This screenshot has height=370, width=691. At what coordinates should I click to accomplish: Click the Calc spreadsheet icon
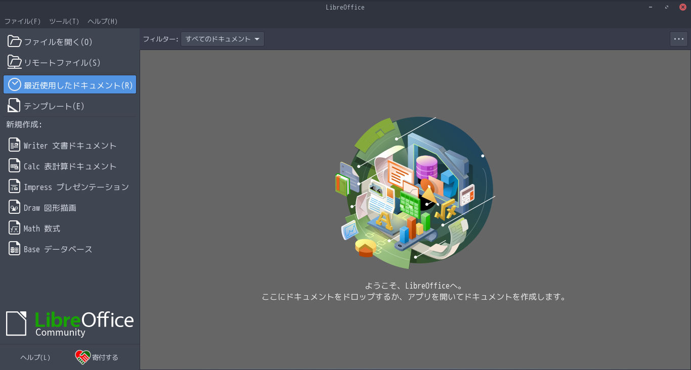coord(15,166)
